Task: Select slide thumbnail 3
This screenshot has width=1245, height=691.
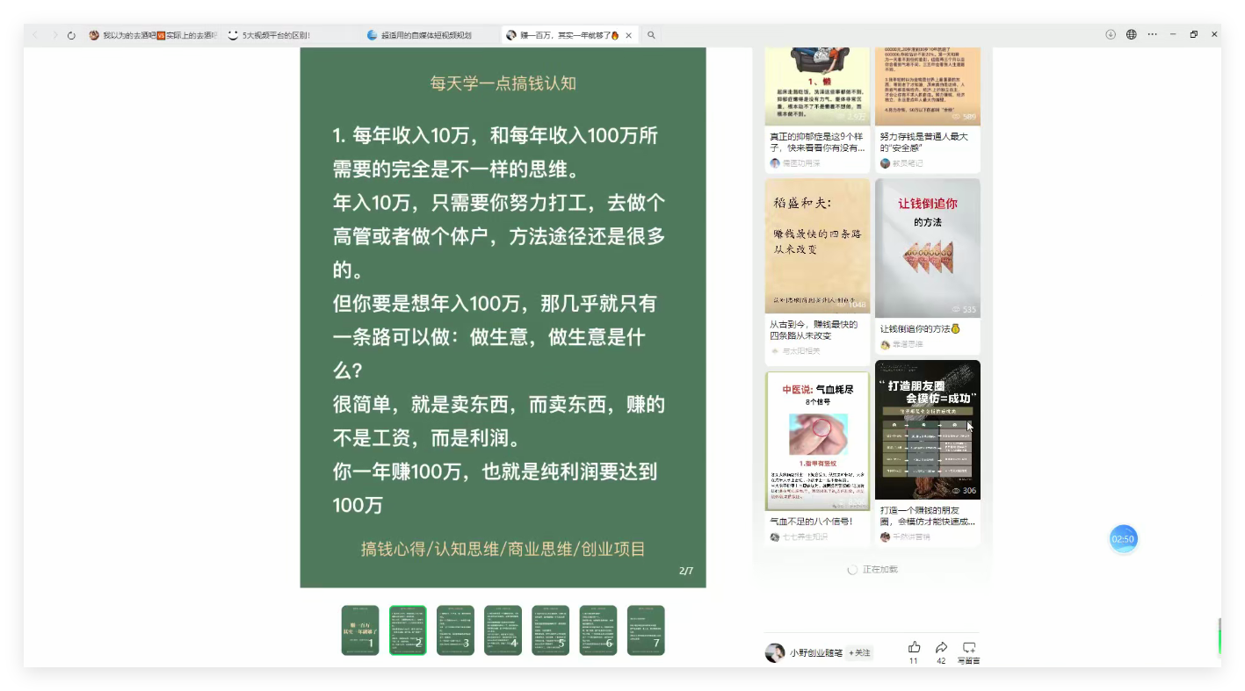Action: tap(455, 630)
